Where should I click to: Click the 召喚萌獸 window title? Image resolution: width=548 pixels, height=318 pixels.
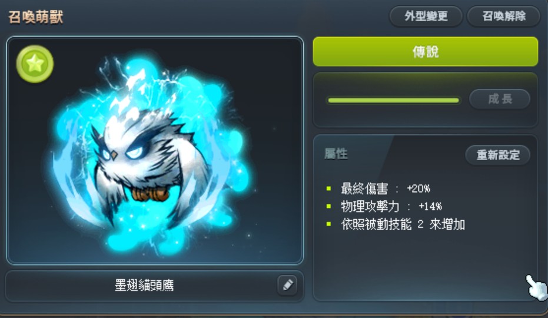point(36,17)
